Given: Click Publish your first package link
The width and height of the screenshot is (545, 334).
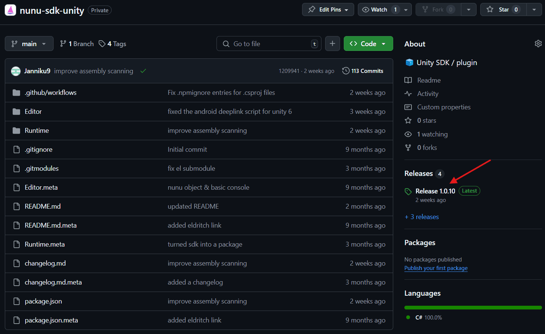Looking at the screenshot, I should click(x=436, y=268).
